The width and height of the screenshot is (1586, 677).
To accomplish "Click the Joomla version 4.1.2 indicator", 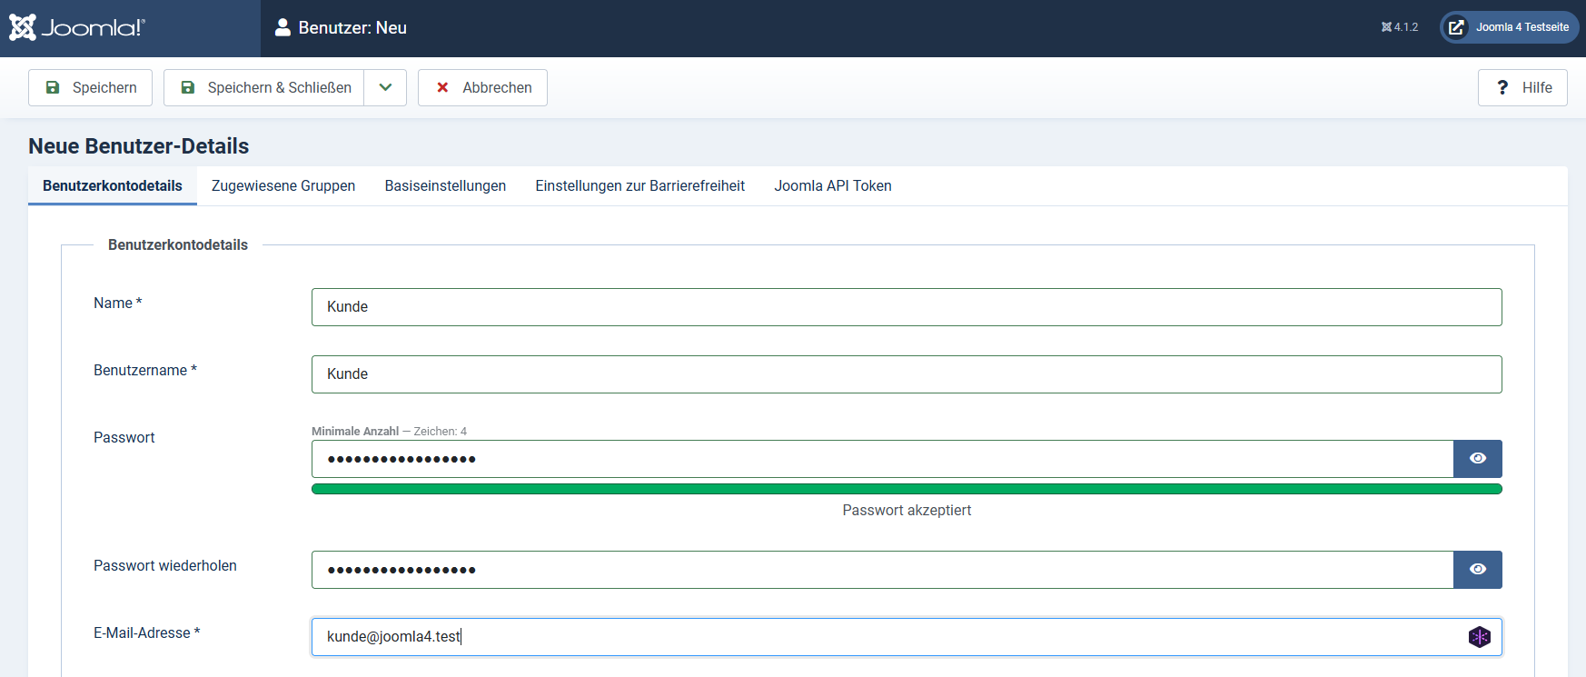I will point(1399,27).
